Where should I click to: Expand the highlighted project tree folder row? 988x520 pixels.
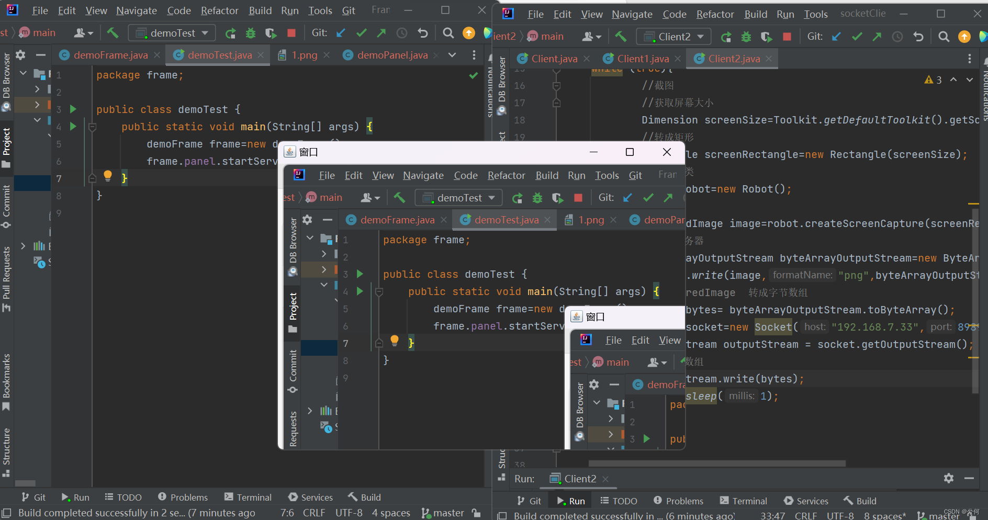[37, 105]
